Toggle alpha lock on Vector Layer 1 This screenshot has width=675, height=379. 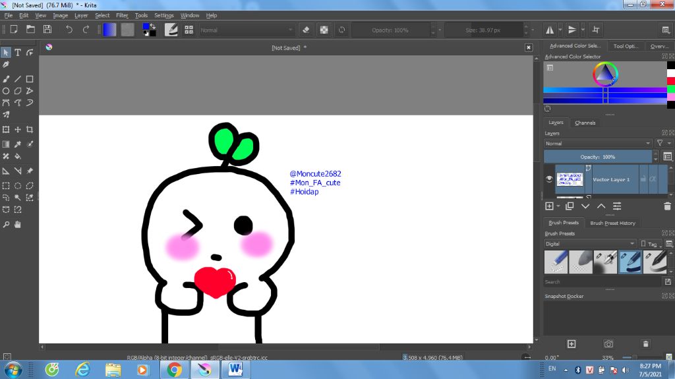tap(653, 179)
